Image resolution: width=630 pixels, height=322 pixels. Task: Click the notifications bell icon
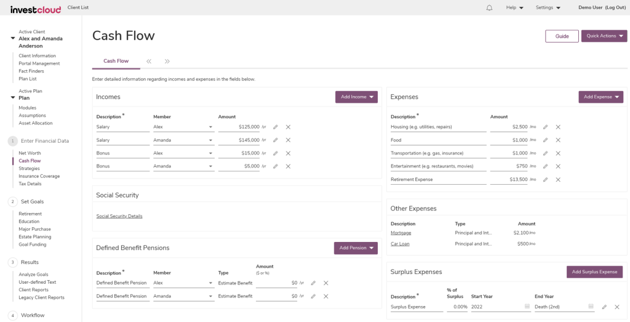(x=489, y=7)
